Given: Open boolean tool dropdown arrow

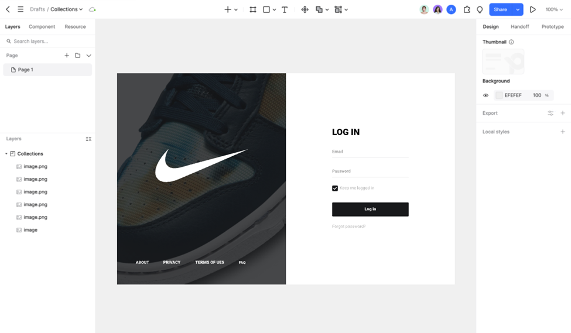Looking at the screenshot, I should [x=327, y=10].
